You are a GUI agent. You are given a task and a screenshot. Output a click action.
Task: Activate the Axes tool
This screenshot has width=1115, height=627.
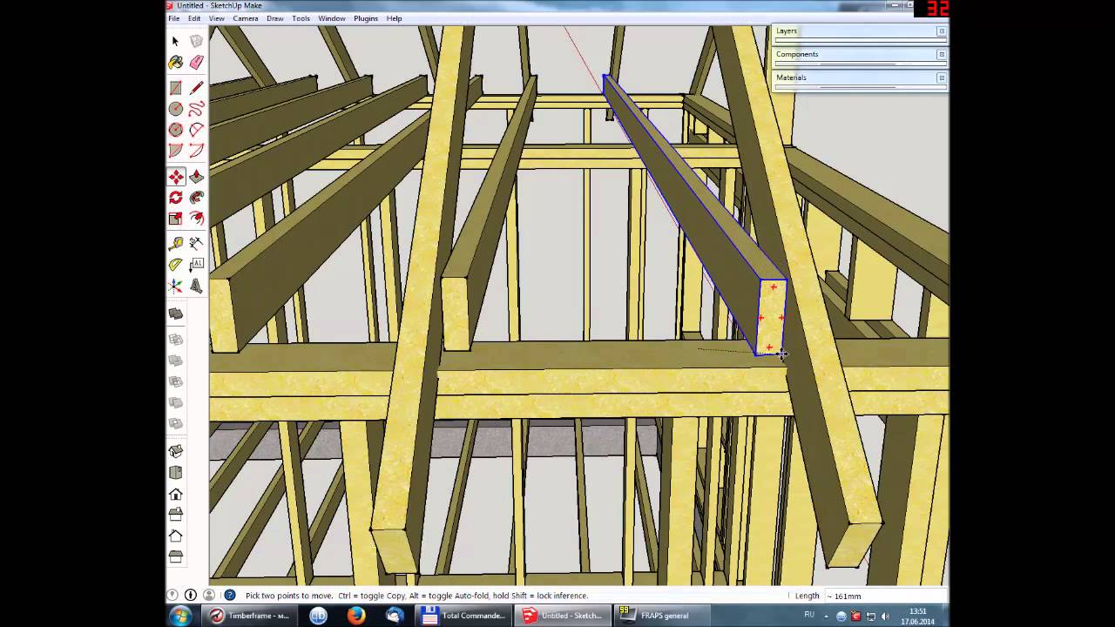click(175, 286)
